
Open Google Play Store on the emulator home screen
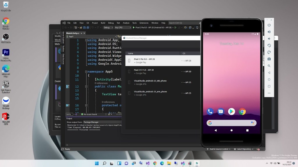pos(231,111)
